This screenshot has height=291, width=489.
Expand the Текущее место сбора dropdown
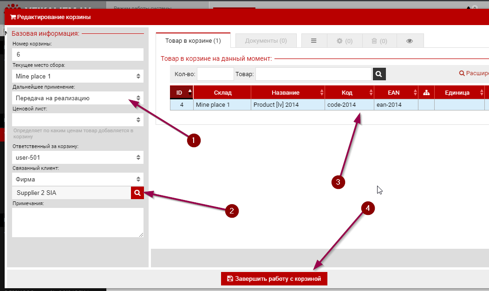tap(78, 76)
